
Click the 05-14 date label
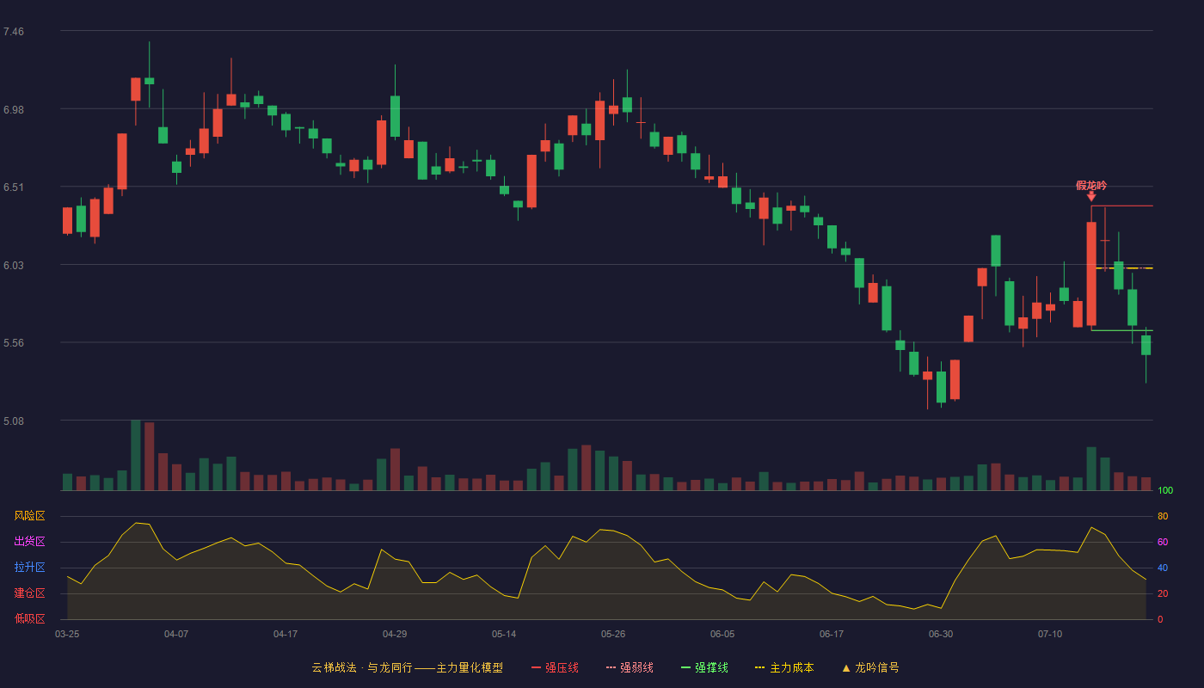(x=504, y=634)
